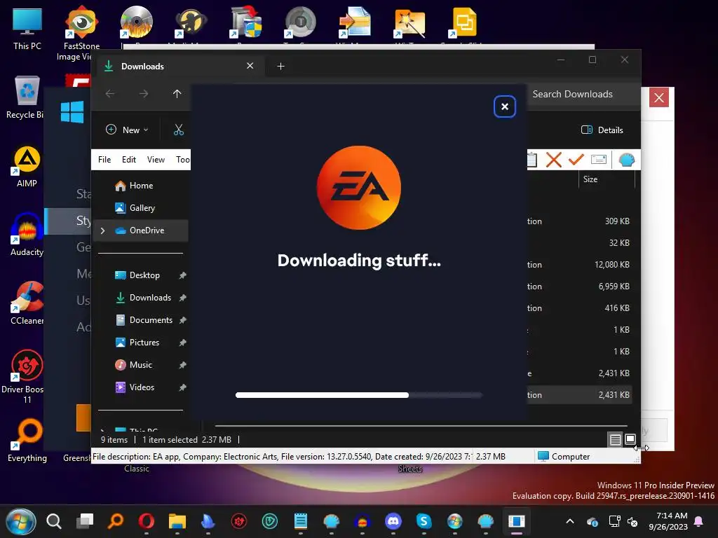Click the Cut scissors icon

coord(179,130)
